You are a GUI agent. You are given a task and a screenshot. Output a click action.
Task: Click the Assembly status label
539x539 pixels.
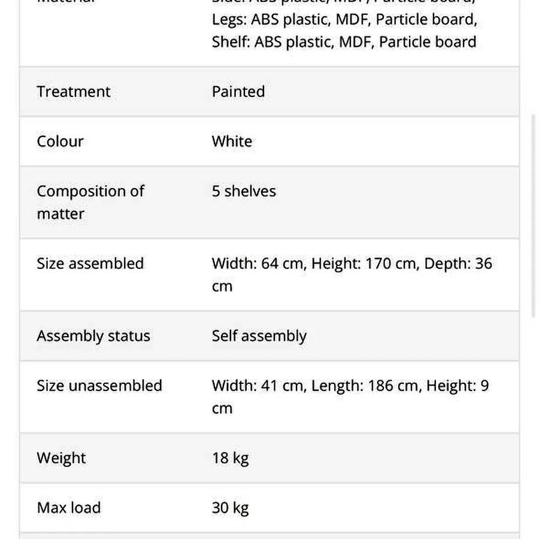[x=93, y=336]
